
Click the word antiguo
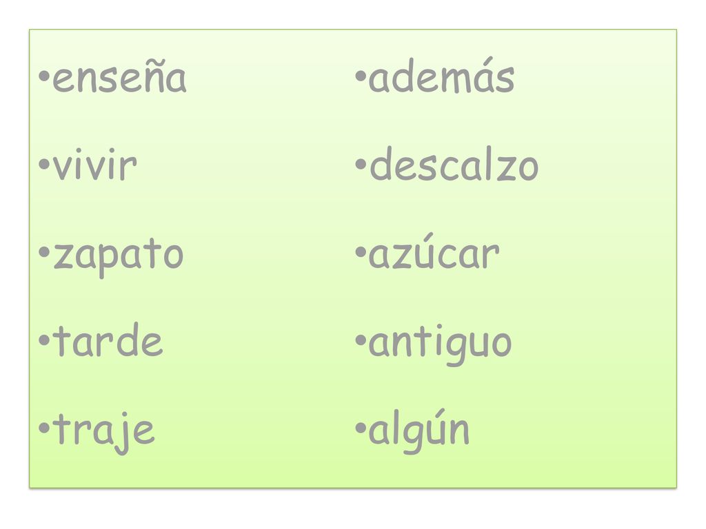point(440,344)
